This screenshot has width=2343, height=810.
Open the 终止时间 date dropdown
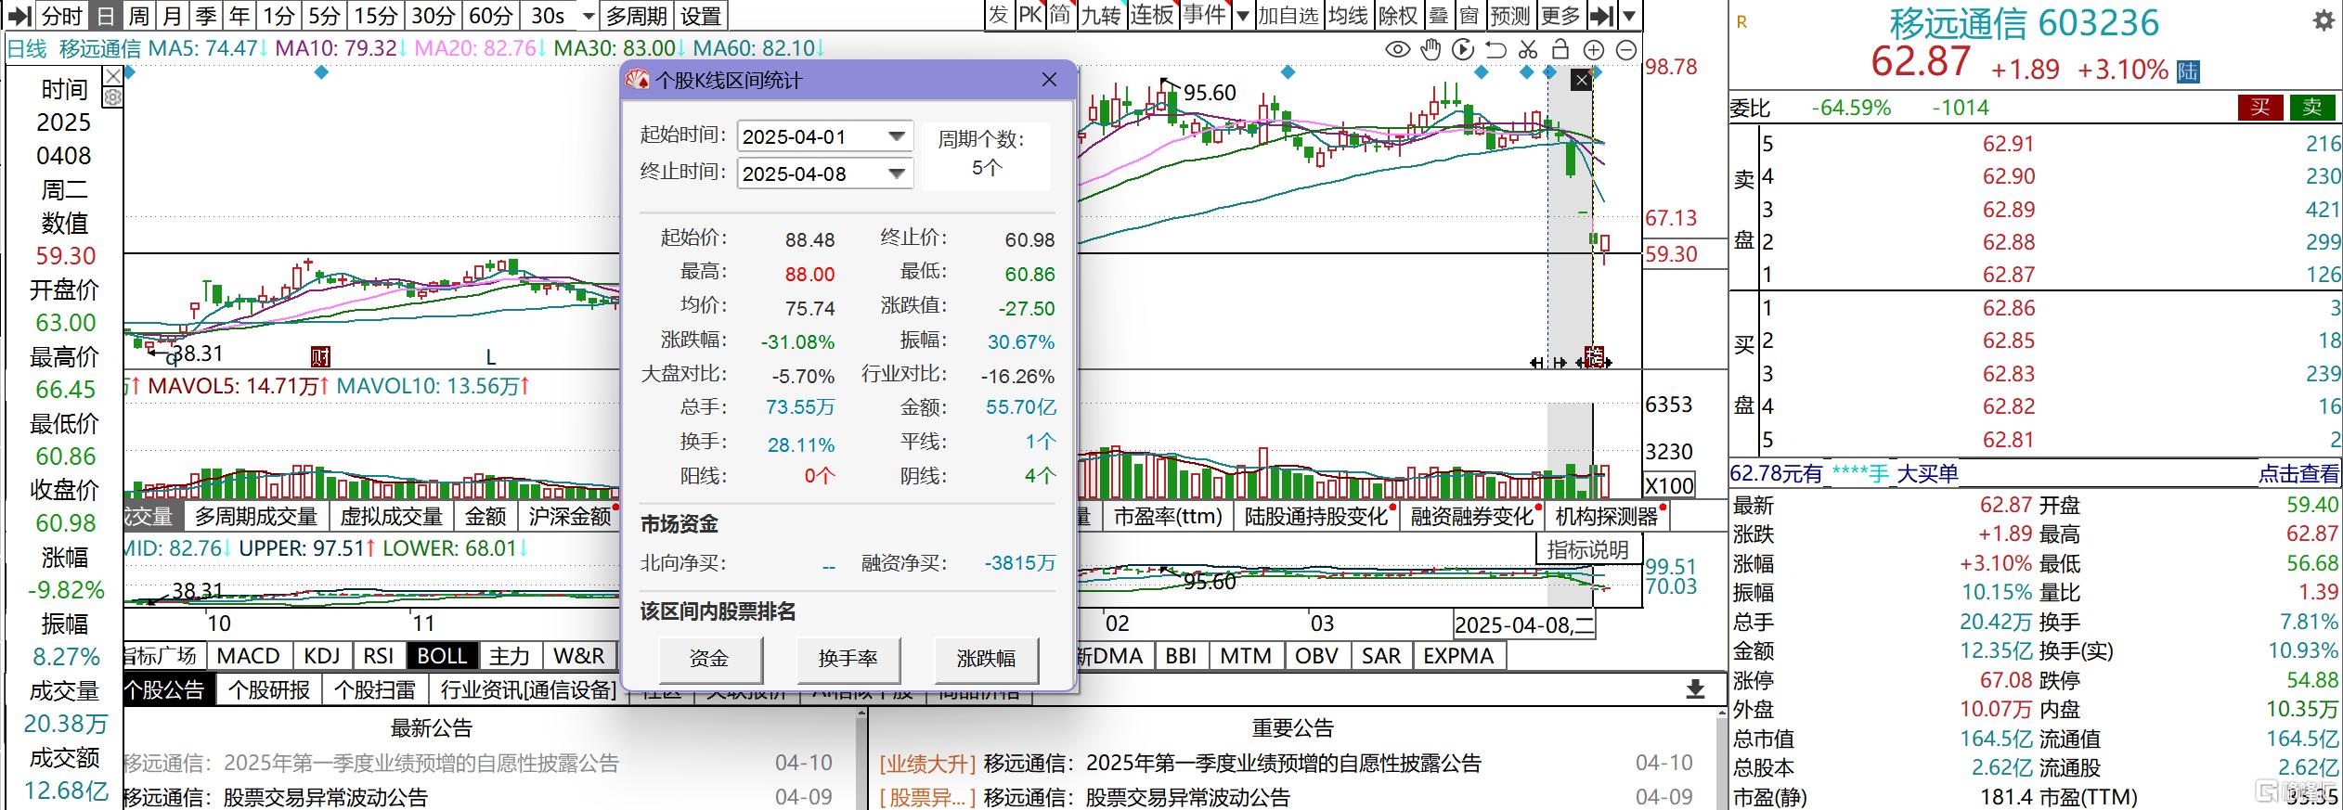(x=896, y=174)
